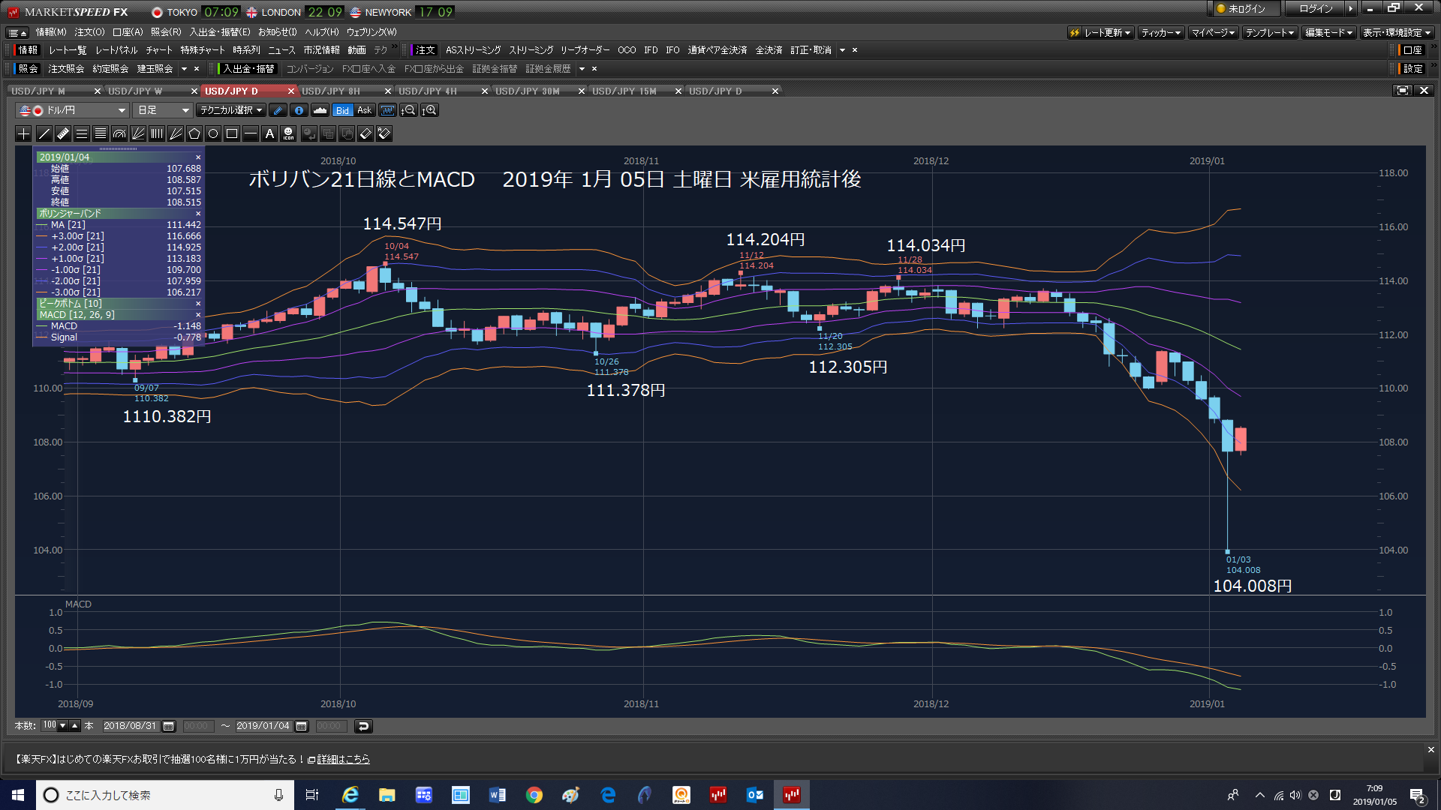
Task: Click the area chart style icon
Action: [x=320, y=110]
